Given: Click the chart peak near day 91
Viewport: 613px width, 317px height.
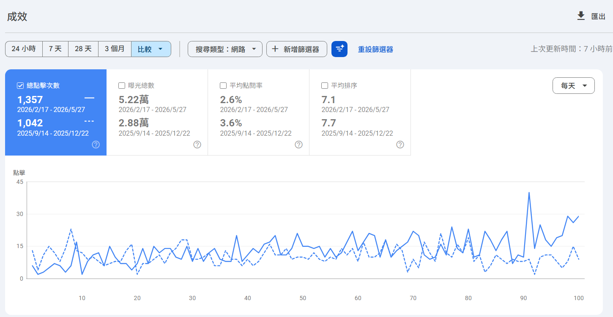Looking at the screenshot, I should [x=529, y=193].
